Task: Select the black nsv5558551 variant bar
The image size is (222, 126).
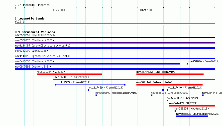Action: pos(115,37)
